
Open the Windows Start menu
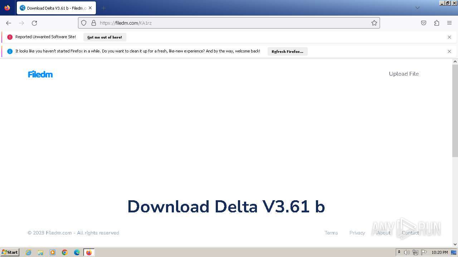pos(10,252)
